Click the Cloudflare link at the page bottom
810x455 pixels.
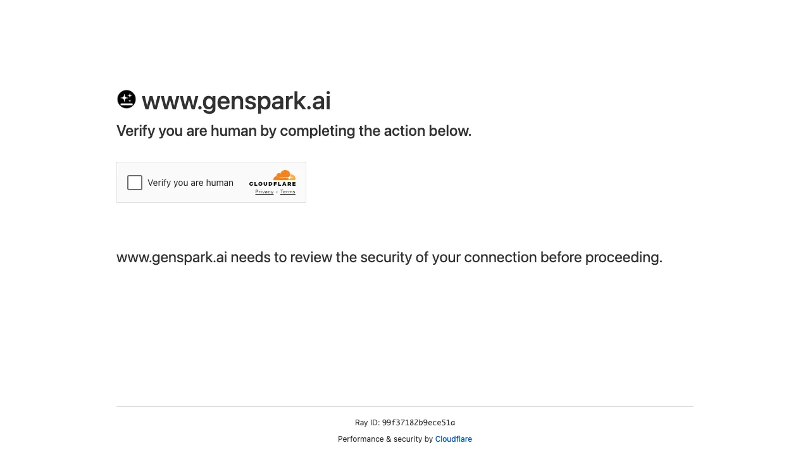tap(454, 439)
